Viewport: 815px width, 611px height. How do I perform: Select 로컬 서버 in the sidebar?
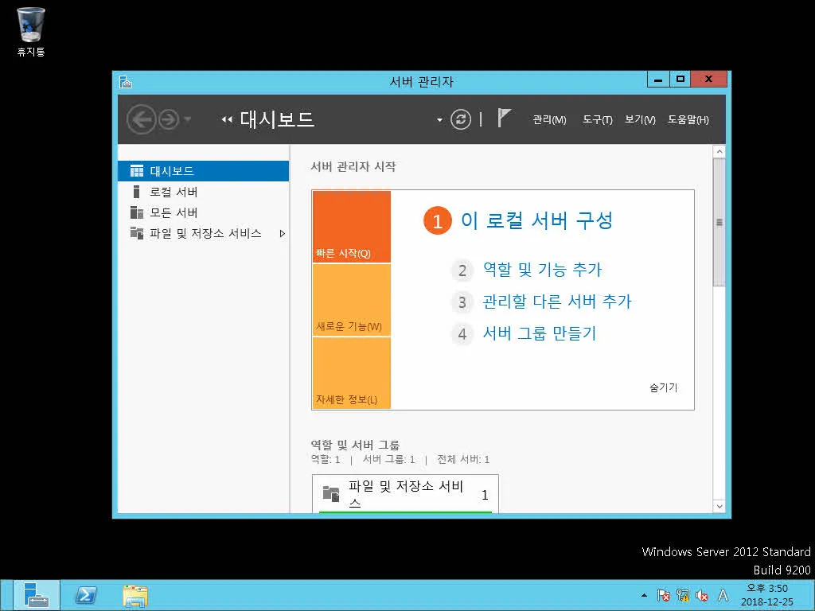pyautogui.click(x=174, y=191)
